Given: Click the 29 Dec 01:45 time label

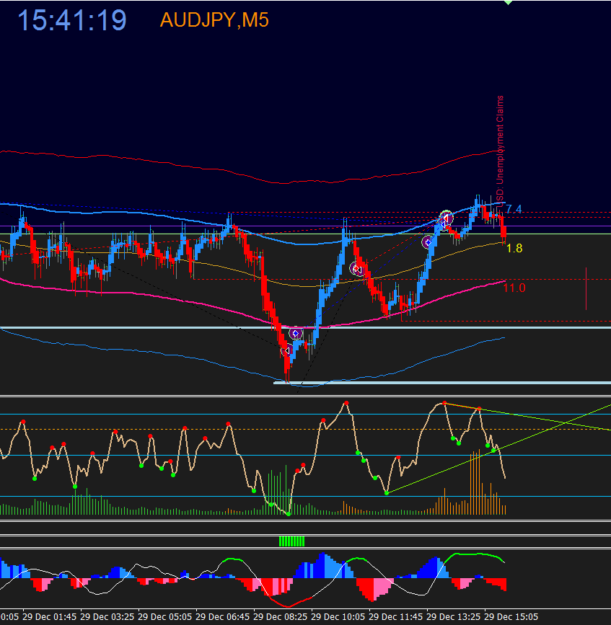Looking at the screenshot, I should 50,616.
